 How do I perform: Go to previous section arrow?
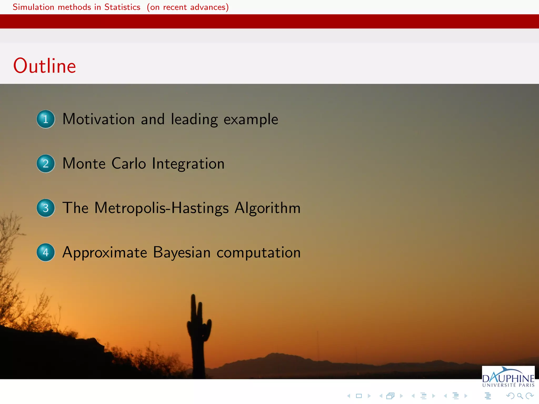[445, 396]
